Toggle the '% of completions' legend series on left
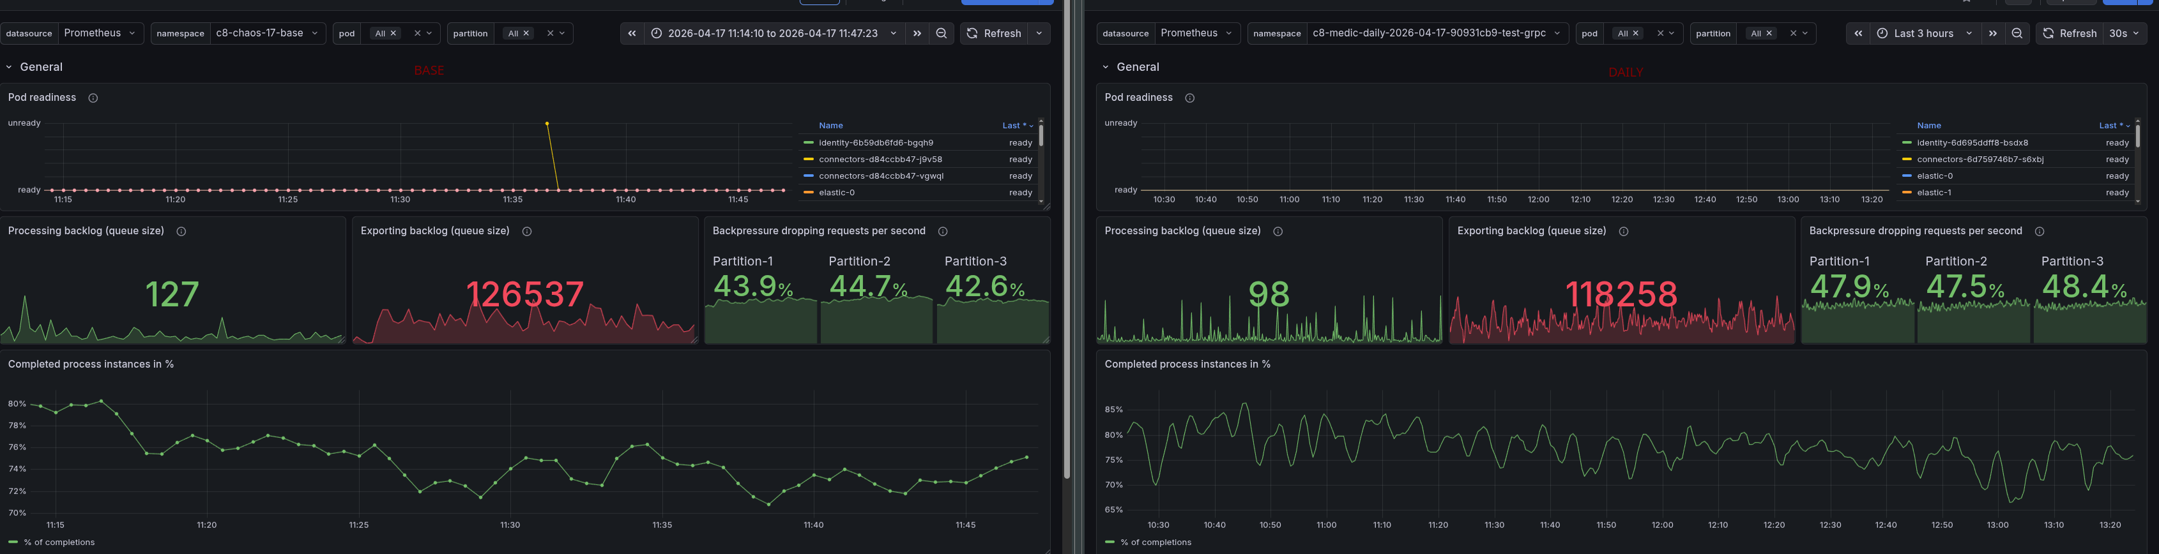 (59, 543)
